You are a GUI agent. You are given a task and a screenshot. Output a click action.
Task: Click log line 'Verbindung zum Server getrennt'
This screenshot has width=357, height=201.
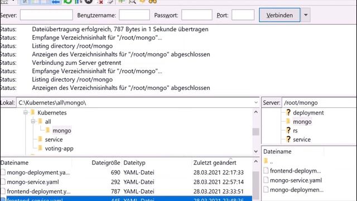coord(76,63)
